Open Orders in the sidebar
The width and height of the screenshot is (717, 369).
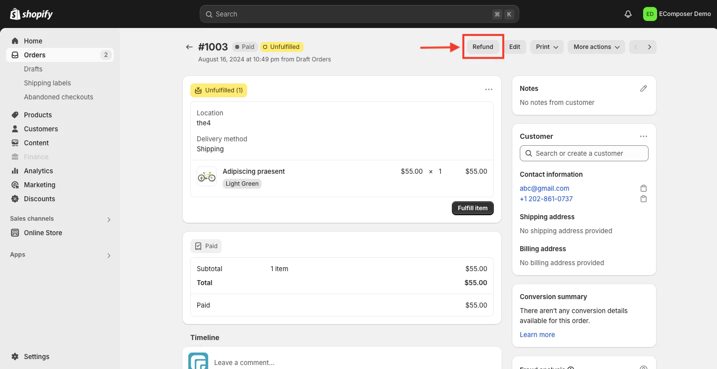(60, 55)
